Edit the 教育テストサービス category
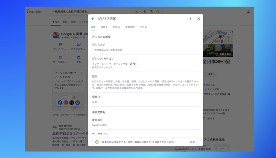This screenshot has height=158, width=276. pyautogui.click(x=103, y=68)
